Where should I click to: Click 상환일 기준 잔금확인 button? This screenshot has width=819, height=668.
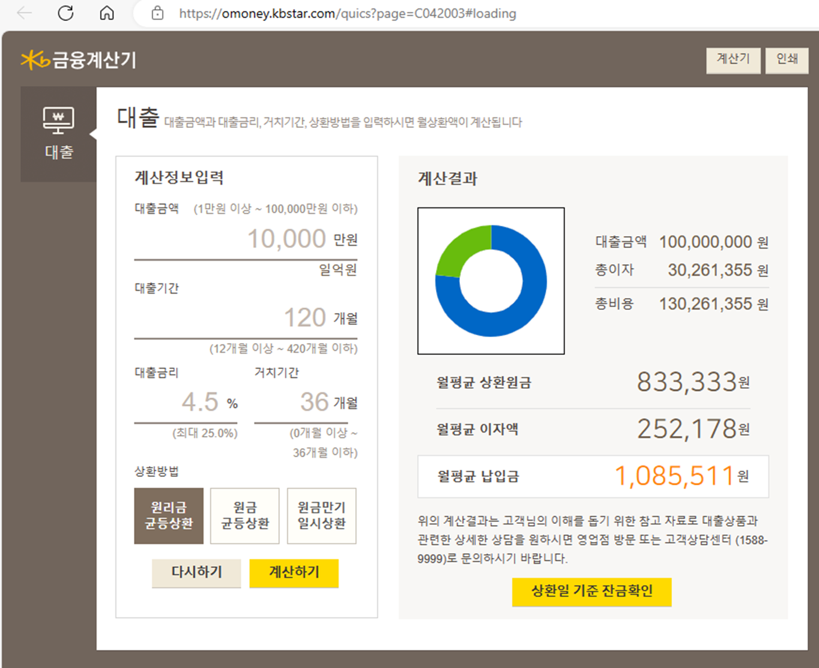(x=591, y=591)
